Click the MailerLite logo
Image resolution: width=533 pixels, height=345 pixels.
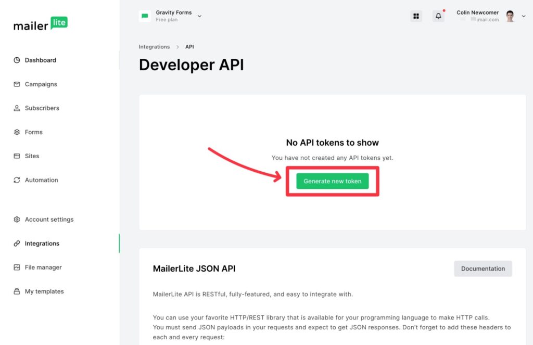pos(41,24)
